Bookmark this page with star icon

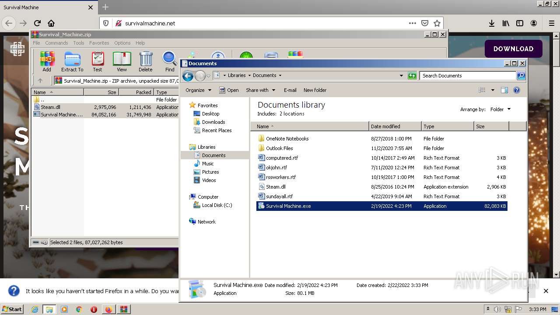point(437,23)
